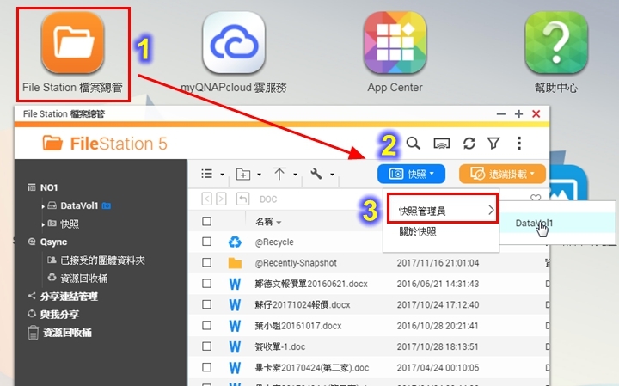Select 快照管理員 in the snapshot menu
This screenshot has height=386, width=619.
(x=442, y=211)
